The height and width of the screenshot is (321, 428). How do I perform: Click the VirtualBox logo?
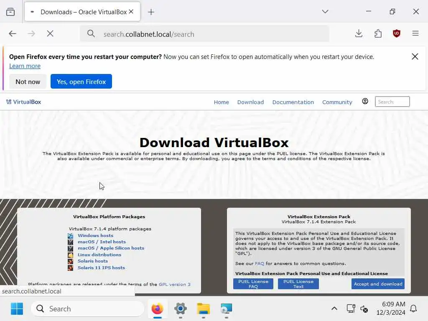point(23,102)
